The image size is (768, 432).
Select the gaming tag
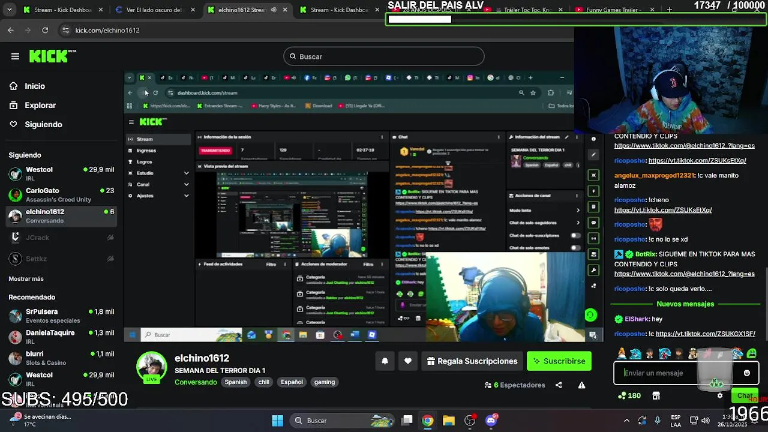[325, 382]
